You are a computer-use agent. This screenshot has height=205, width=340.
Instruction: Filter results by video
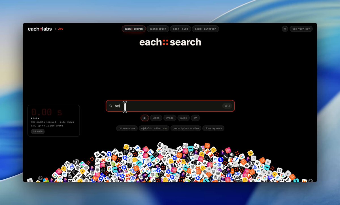coord(156,118)
